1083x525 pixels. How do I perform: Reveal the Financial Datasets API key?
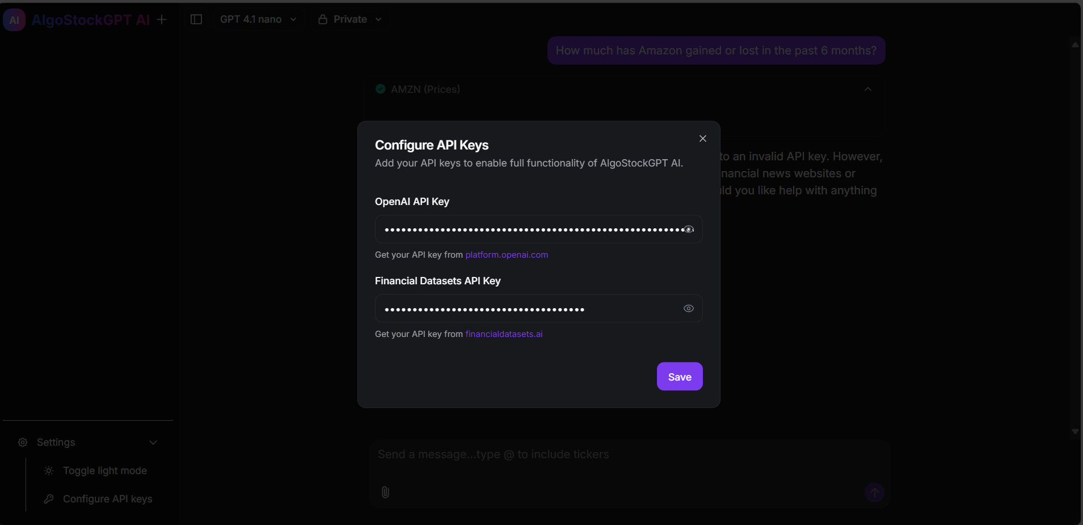(689, 309)
